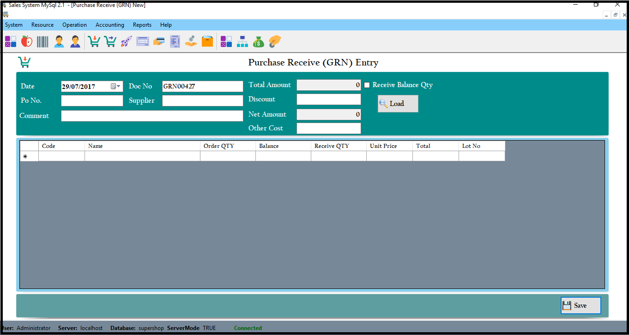The height and width of the screenshot is (335, 629).
Task: Click the hand holding credit card icon
Action: (159, 41)
